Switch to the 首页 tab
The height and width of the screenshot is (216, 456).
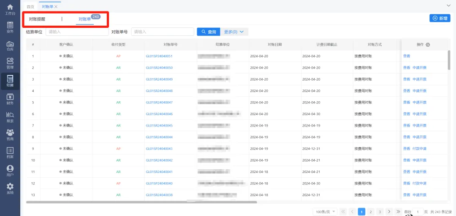30,7
